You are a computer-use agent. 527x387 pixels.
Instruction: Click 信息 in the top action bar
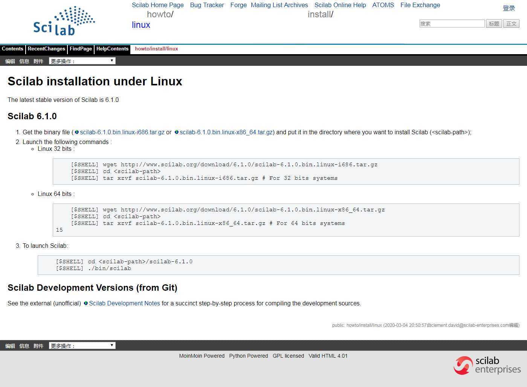pyautogui.click(x=24, y=61)
